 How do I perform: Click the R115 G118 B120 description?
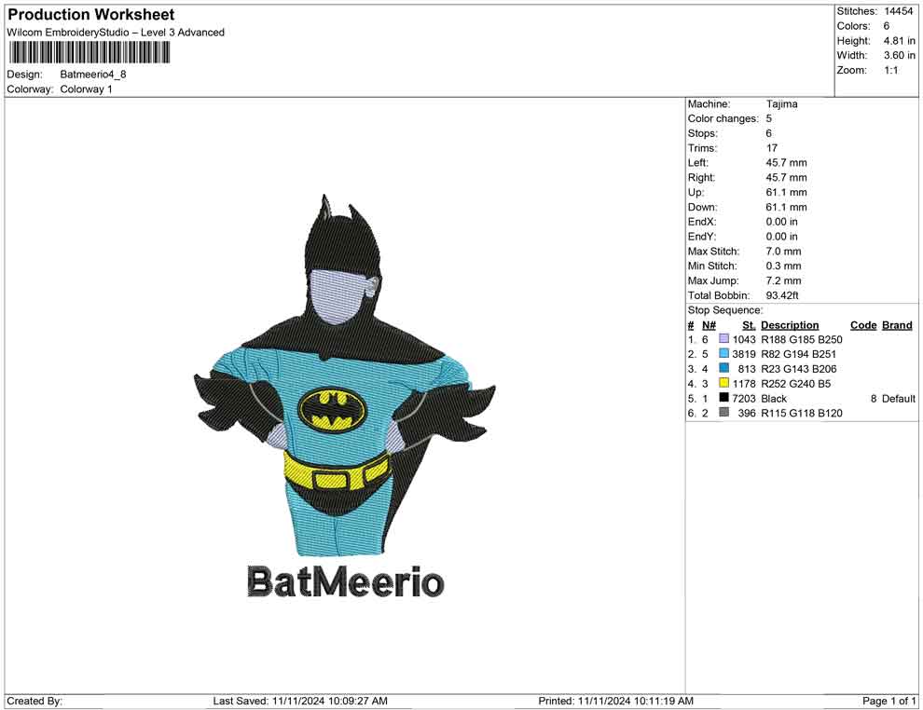click(802, 413)
